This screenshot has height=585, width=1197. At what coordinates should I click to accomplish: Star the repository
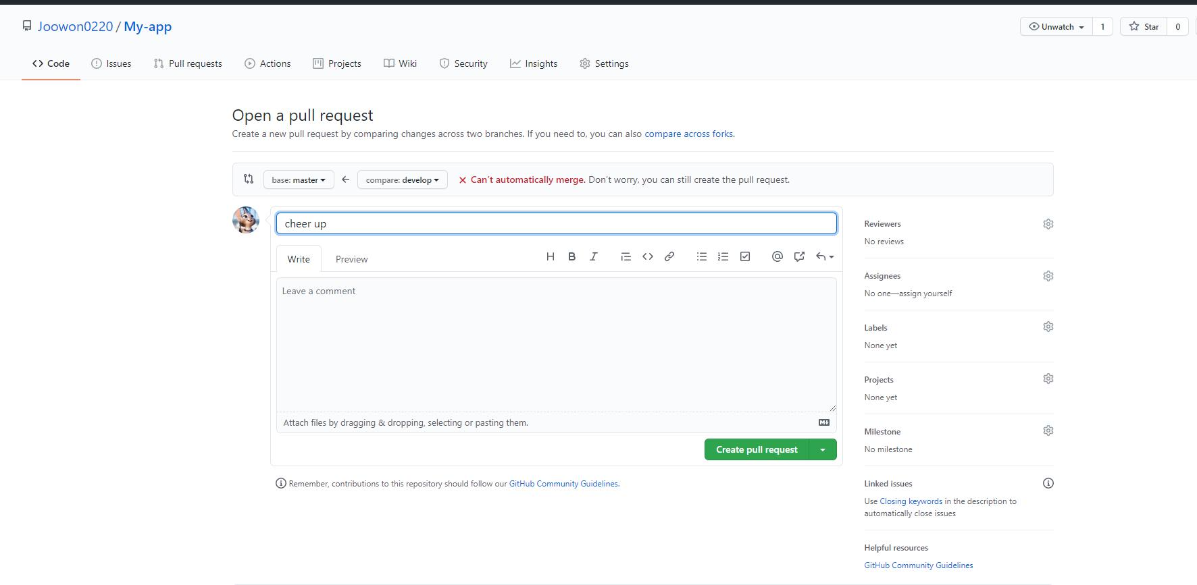click(x=1144, y=26)
